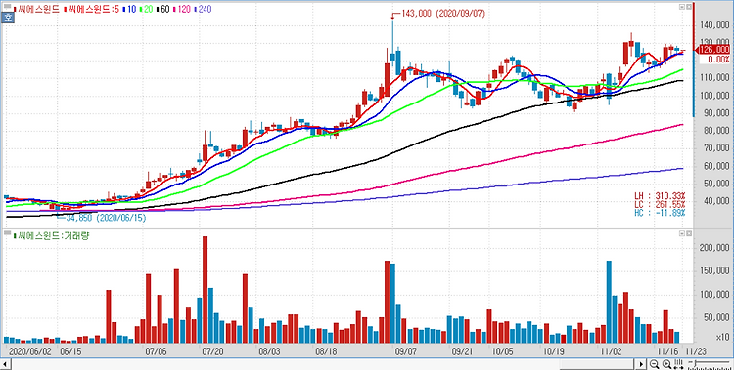This screenshot has width=734, height=370.
Task: Click the 07/06 date axis label
Action: tap(157, 350)
